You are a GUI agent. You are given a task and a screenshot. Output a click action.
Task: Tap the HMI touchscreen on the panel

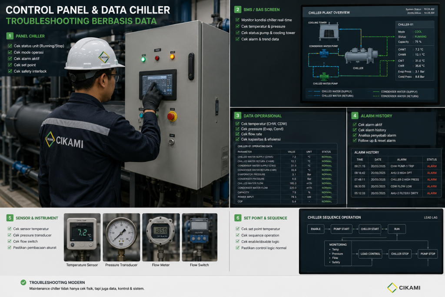tap(158, 84)
